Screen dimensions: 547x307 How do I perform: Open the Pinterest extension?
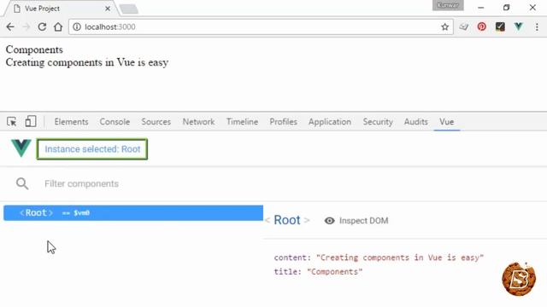[482, 26]
